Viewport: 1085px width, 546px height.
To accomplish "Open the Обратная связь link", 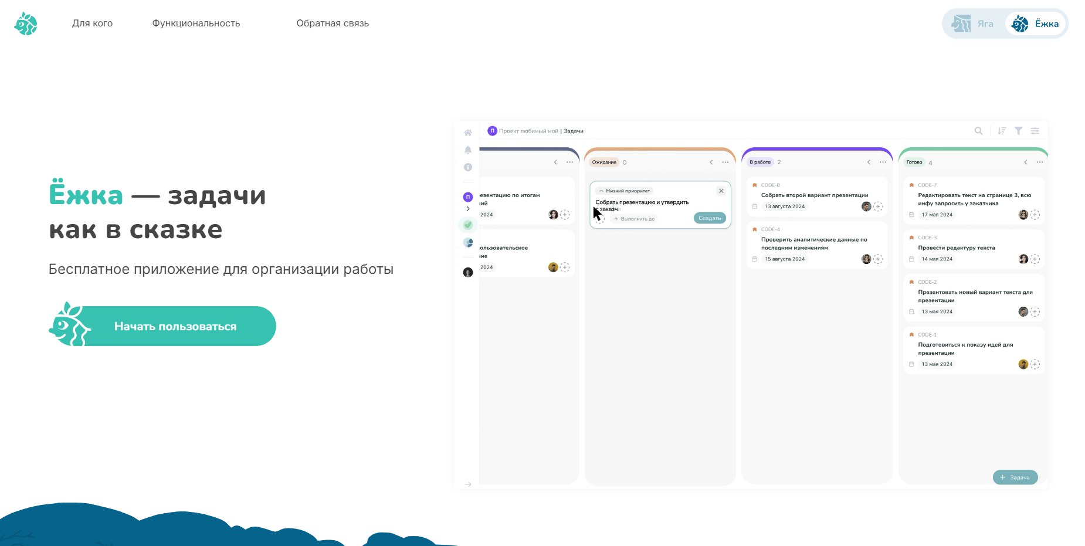I will (x=333, y=23).
